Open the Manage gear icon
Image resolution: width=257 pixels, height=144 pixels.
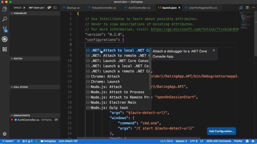coord(5,134)
